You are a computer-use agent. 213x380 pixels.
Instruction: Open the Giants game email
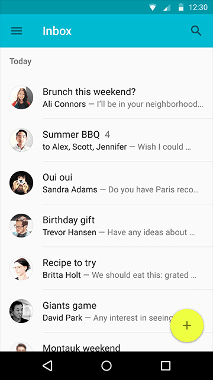click(x=106, y=311)
